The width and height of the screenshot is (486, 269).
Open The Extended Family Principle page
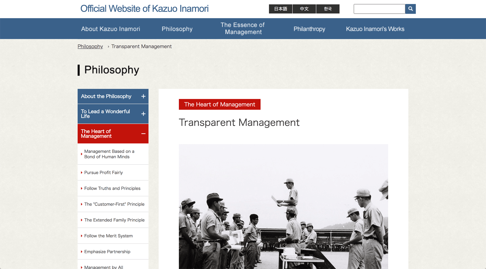(x=113, y=220)
